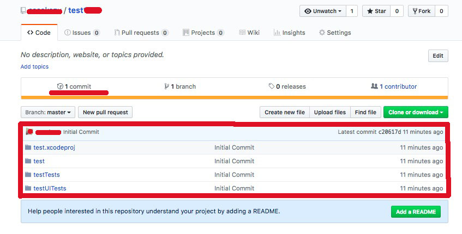Open Clone or download dropdown
This screenshot has width=462, height=234.
[416, 112]
